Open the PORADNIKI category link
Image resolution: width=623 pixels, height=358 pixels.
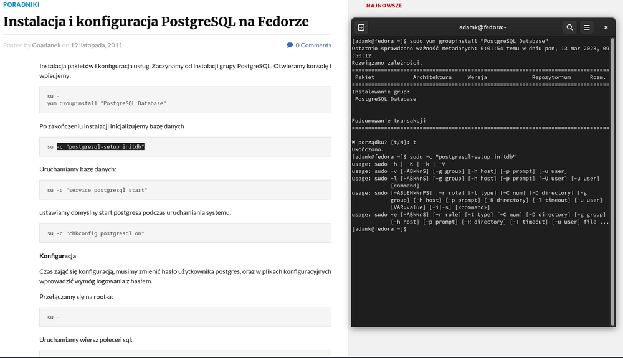(21, 4)
